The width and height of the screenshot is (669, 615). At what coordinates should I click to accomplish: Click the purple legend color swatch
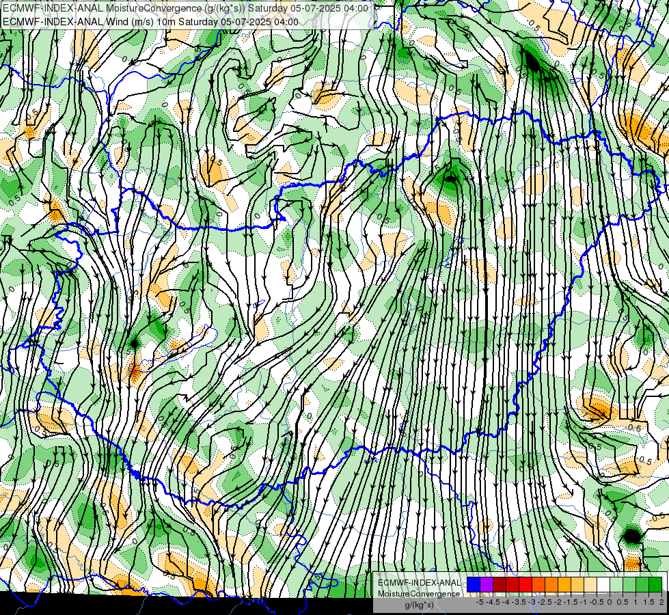coord(487,584)
